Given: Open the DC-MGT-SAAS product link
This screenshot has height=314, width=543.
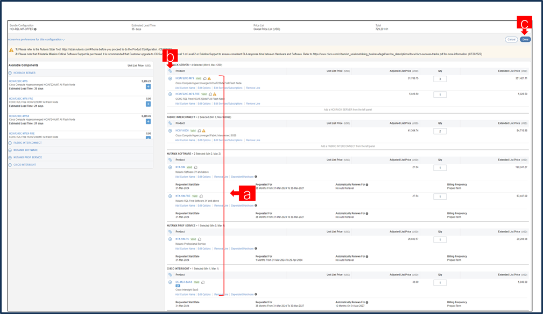Looking at the screenshot, I should click(x=184, y=282).
